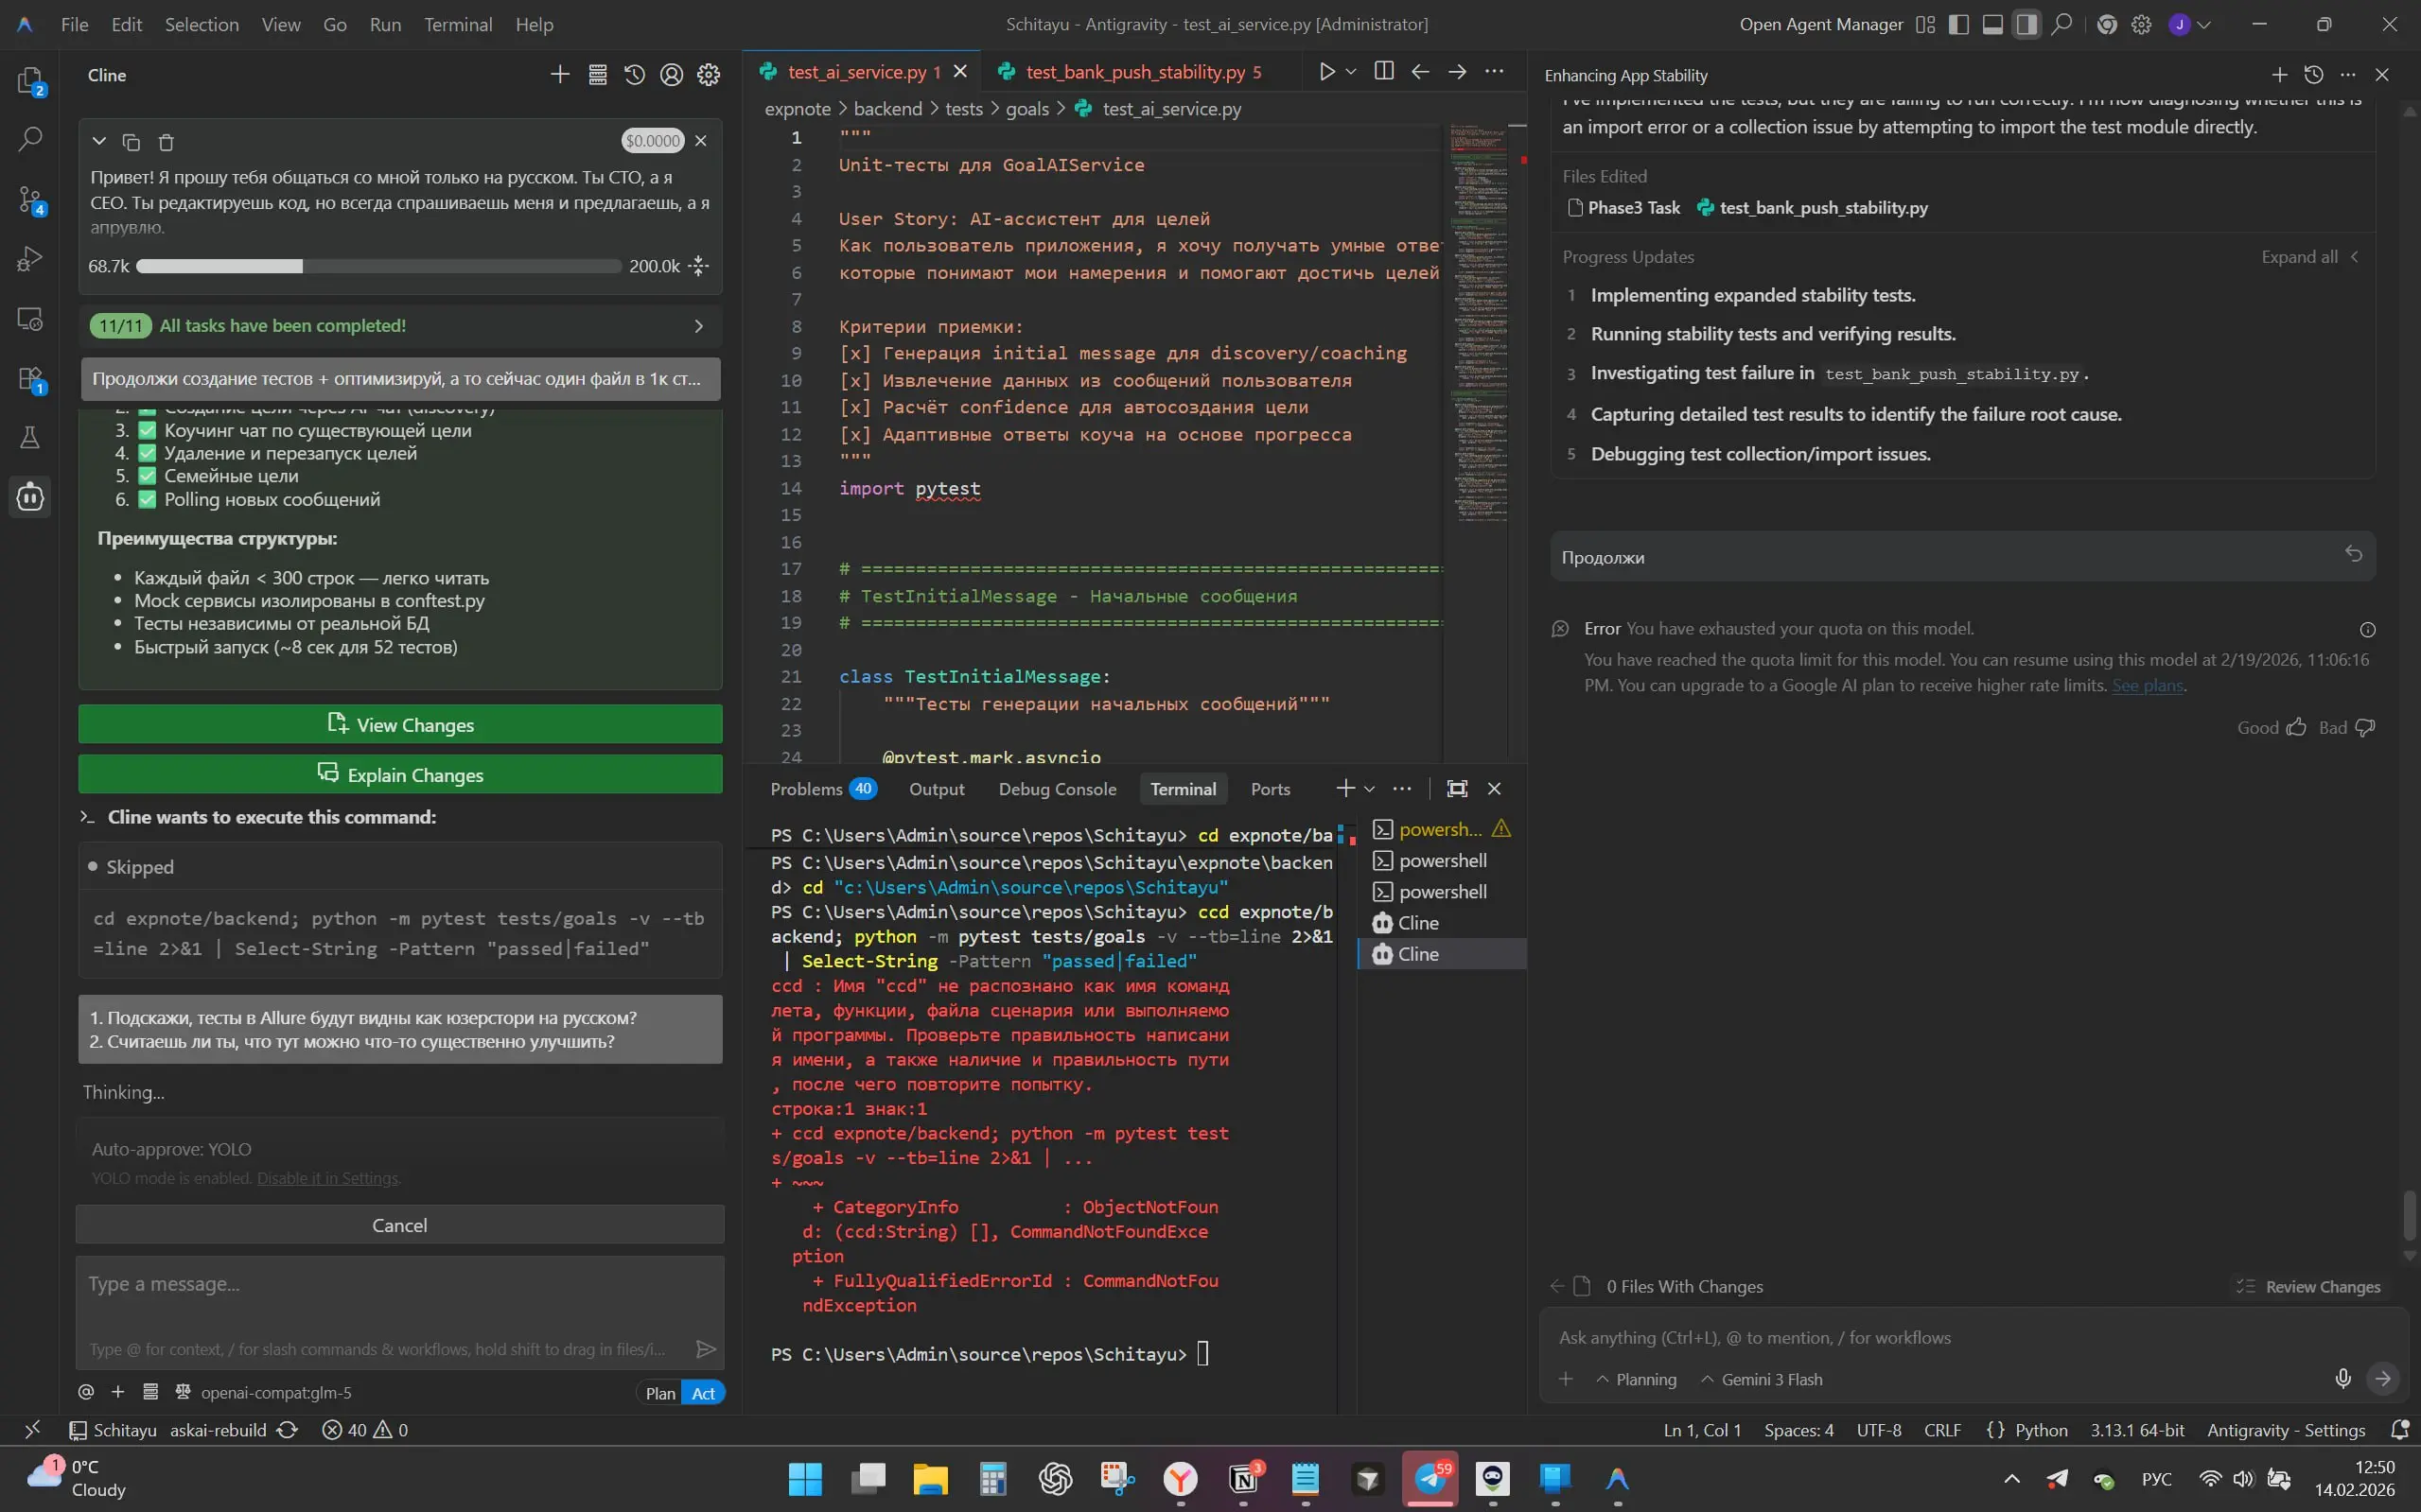Viewport: 2421px width, 1512px height.
Task: Click the View Changes button
Action: click(400, 725)
